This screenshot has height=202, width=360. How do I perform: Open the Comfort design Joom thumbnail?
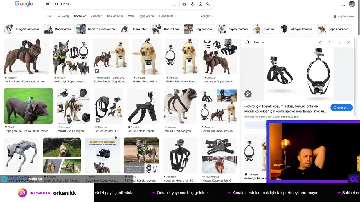pyautogui.click(x=102, y=155)
